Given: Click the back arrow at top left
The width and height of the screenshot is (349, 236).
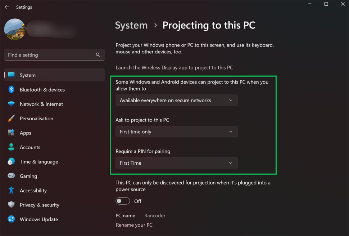Looking at the screenshot, I should coord(7,7).
